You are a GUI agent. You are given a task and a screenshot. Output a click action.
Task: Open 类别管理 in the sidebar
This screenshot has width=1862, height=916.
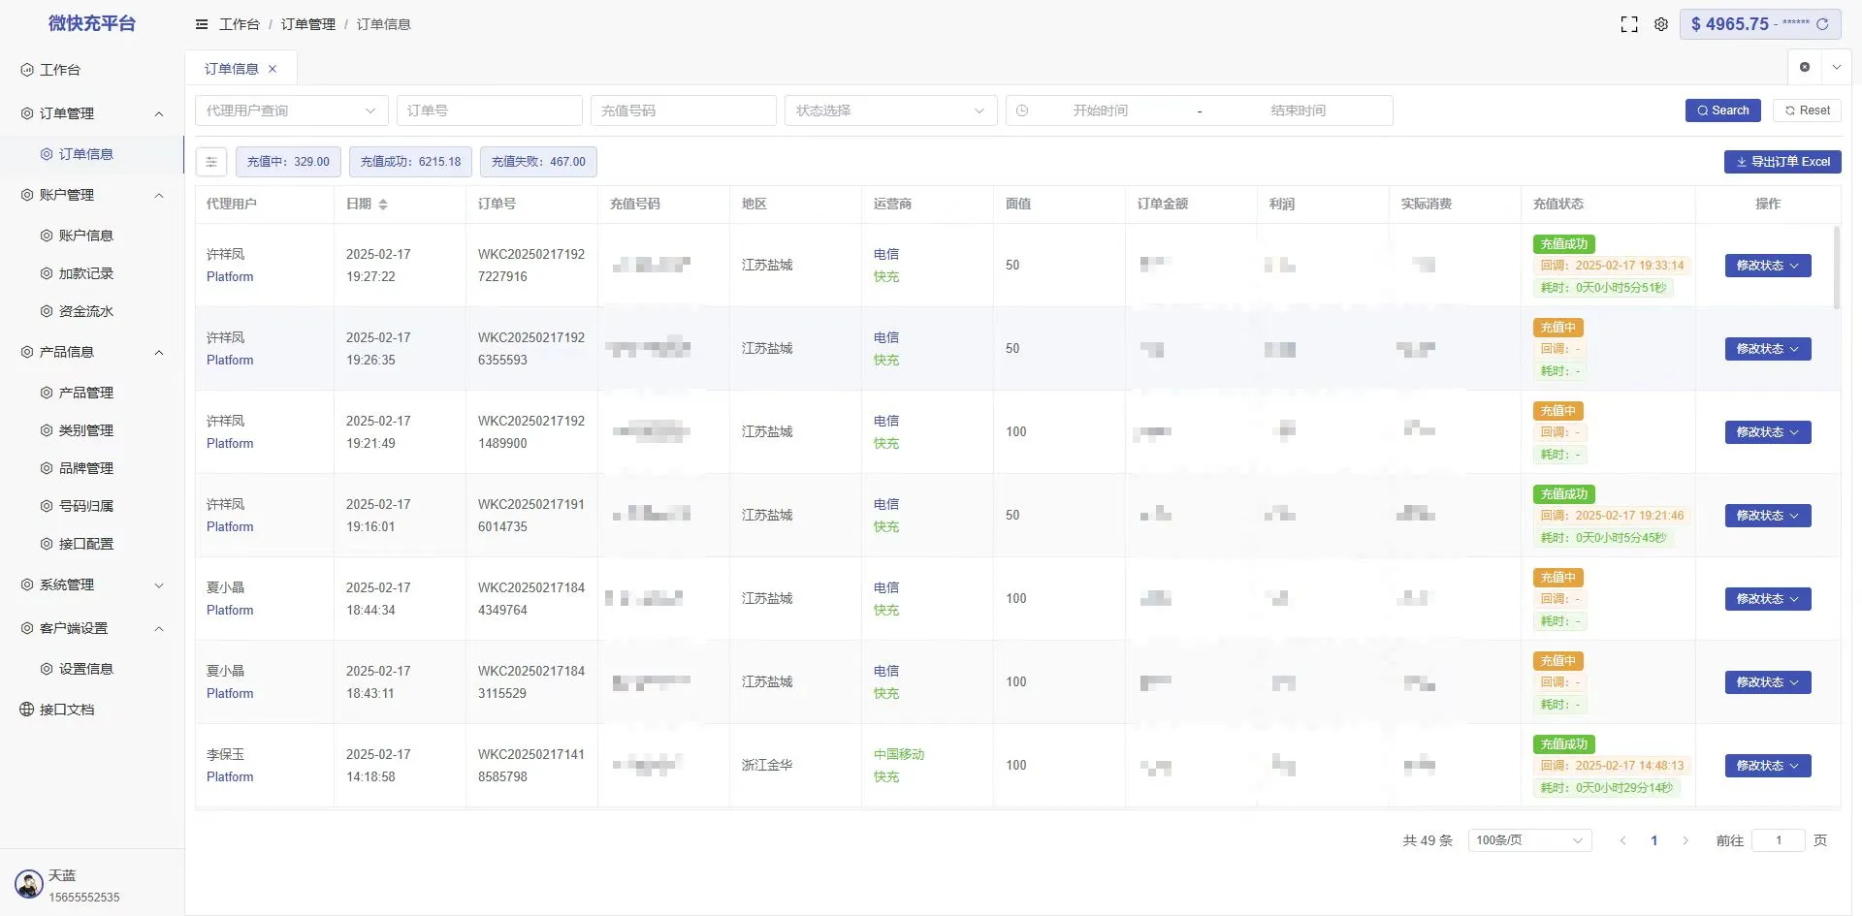click(x=85, y=430)
